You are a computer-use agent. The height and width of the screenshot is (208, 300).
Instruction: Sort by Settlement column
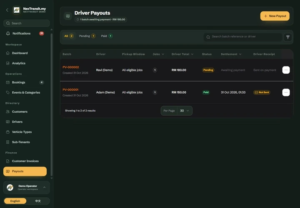point(231,54)
